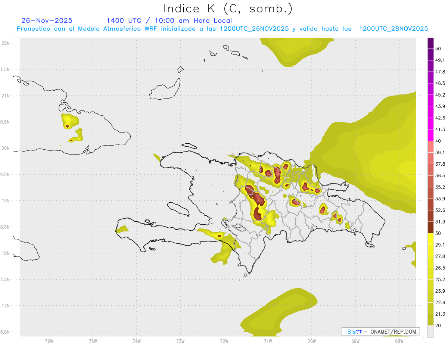Click the "74W" longitude label
The height and width of the screenshot is (346, 448).
136,341
